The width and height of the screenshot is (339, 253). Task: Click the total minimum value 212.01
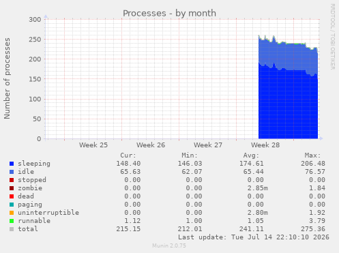pyautogui.click(x=190, y=229)
